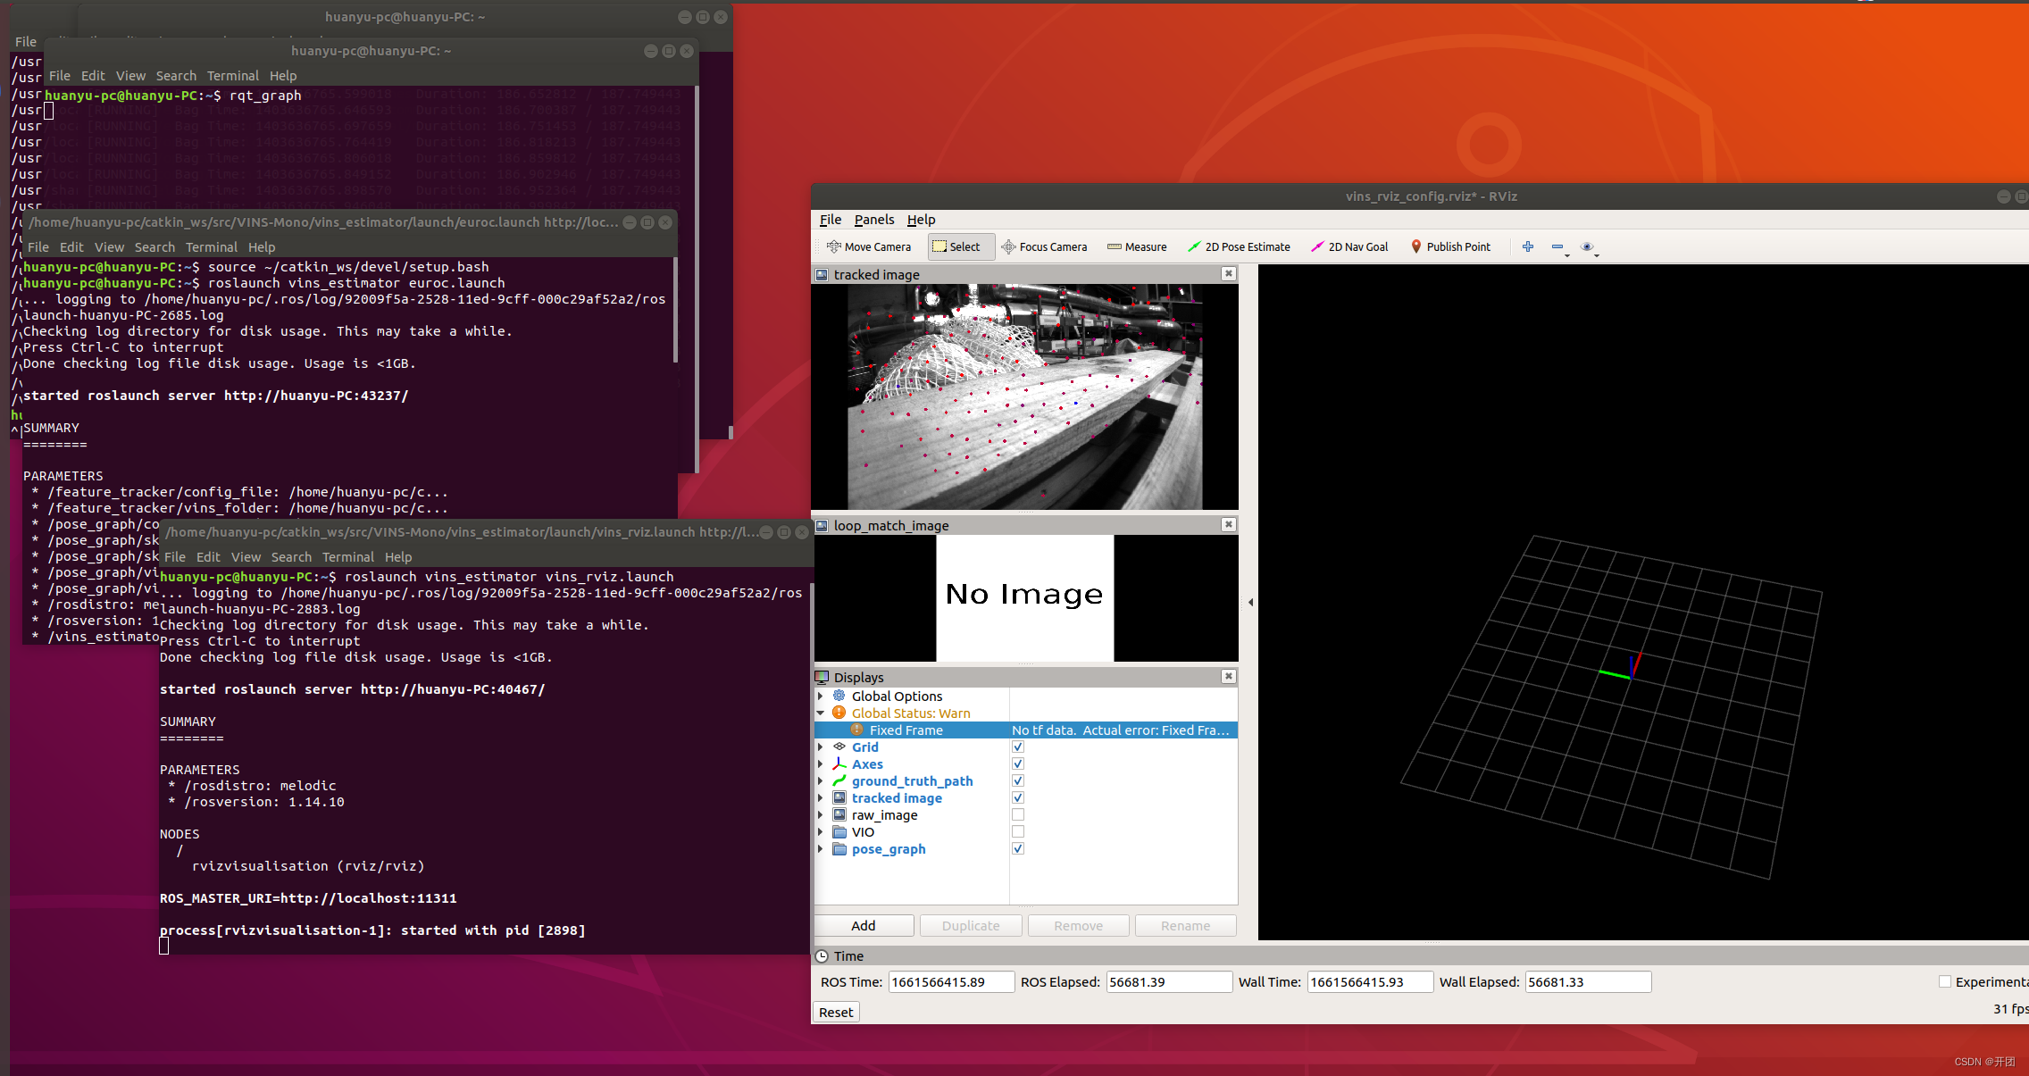Screen dimensions: 2029x1076
Task: Expand the Global Options entry
Action: [x=822, y=696]
